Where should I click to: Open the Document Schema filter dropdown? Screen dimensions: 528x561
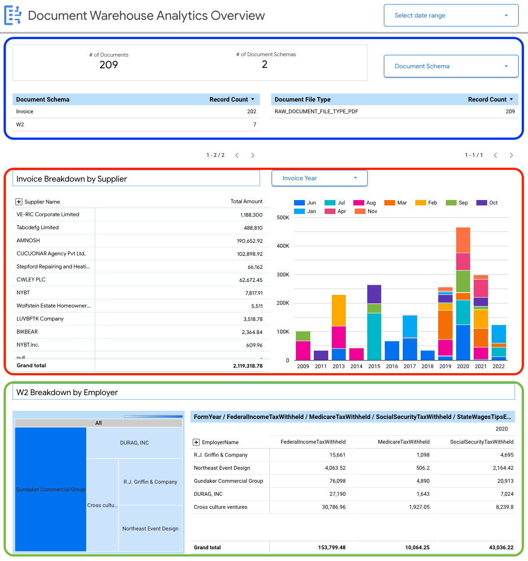coord(450,66)
